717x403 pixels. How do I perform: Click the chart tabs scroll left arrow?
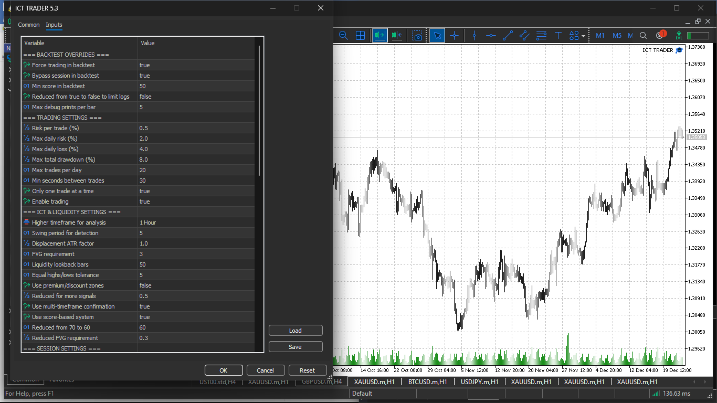click(x=694, y=382)
